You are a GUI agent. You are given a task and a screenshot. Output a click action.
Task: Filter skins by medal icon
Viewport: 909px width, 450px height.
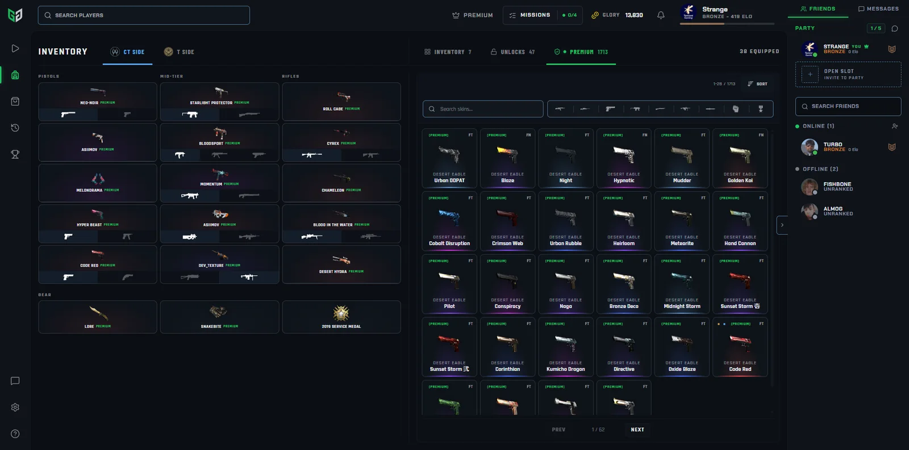(x=761, y=109)
